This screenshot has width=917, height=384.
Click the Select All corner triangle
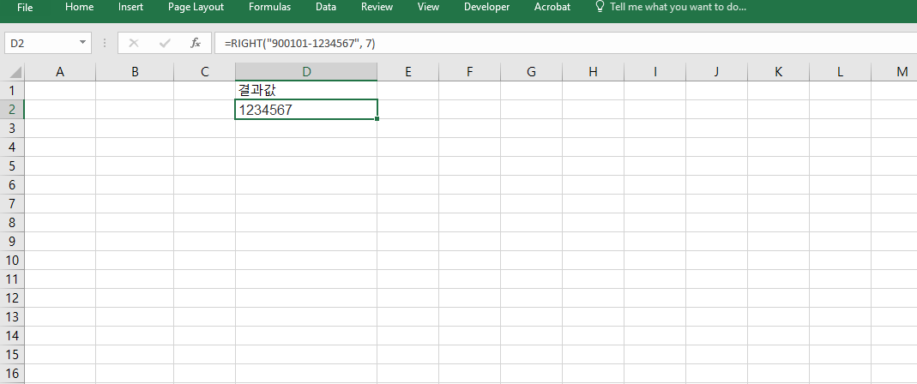pyautogui.click(x=12, y=72)
